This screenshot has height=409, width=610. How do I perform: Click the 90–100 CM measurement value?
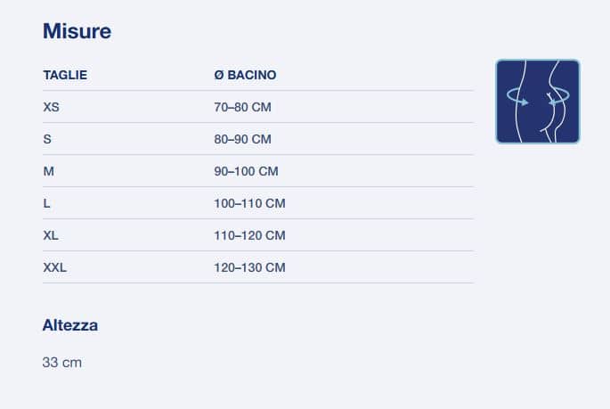pos(246,171)
